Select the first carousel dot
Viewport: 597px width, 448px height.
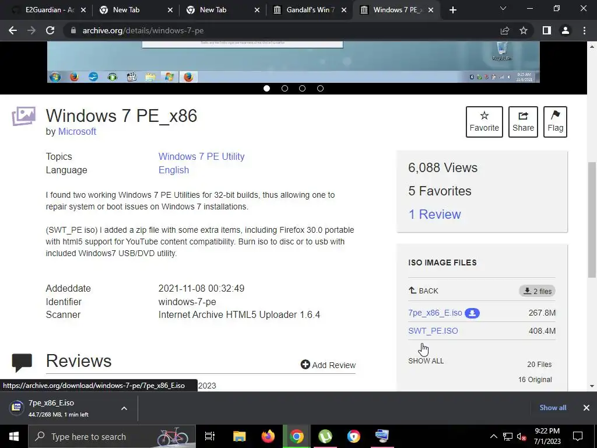266,89
